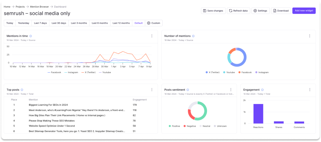The height and width of the screenshot is (142, 321).
Task: Toggle Youtube in donut chart legend
Action: pos(229,72)
